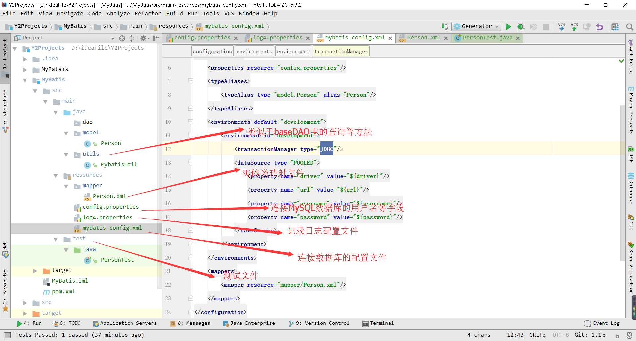Open the Ant Build side panel
This screenshot has height=341, width=636.
(x=631, y=56)
